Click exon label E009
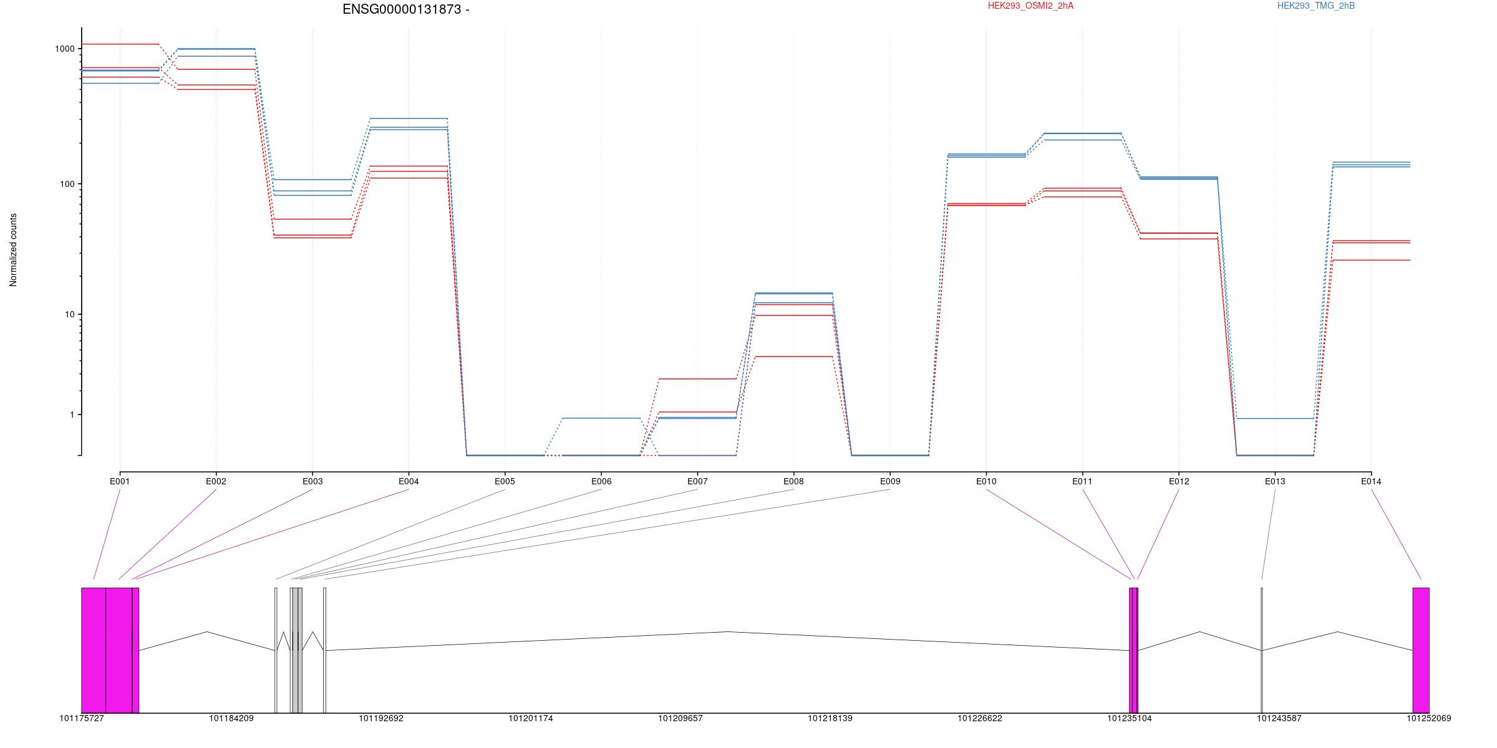The height and width of the screenshot is (748, 1497). point(890,481)
